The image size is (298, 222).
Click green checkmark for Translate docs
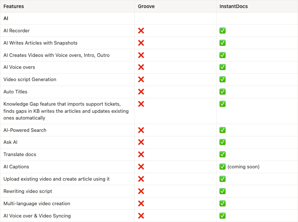[222, 154]
